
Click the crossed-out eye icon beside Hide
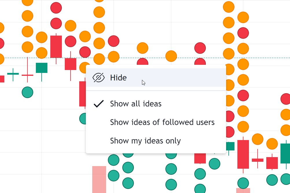pos(99,78)
